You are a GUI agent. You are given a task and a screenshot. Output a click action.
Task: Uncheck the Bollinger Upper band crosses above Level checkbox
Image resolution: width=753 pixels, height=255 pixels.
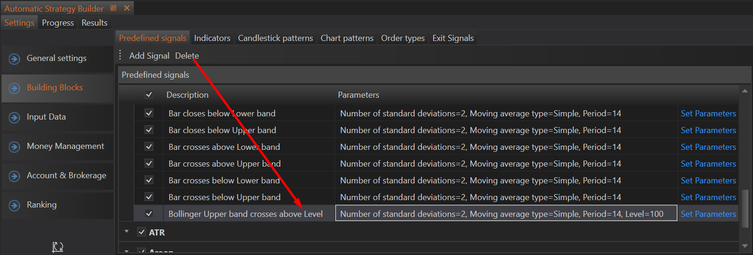click(149, 214)
